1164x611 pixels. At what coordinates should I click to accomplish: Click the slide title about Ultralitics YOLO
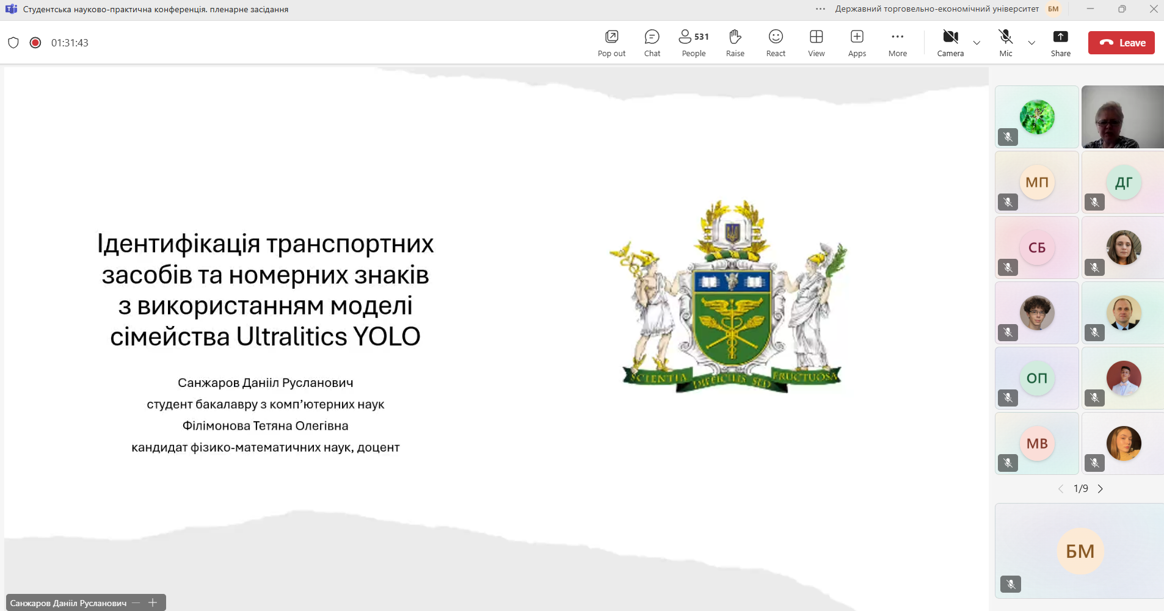[x=265, y=290]
